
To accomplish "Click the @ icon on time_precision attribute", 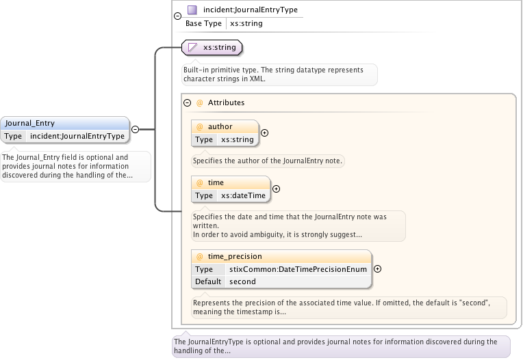I will 200,256.
